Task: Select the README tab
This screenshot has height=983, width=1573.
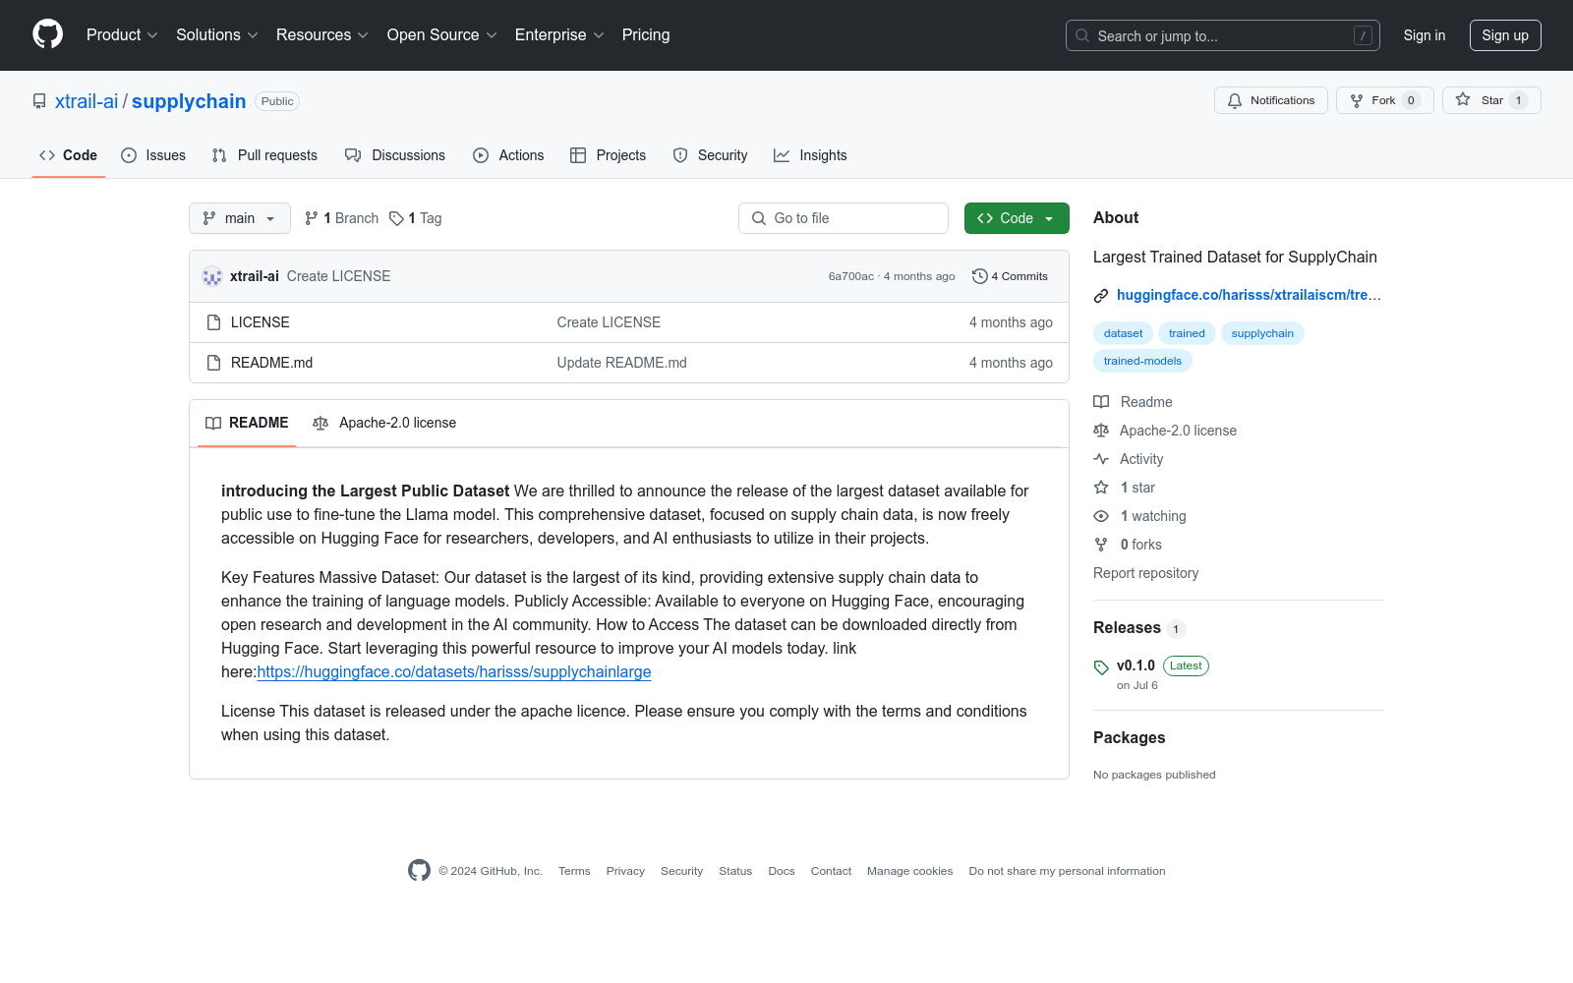Action: click(247, 423)
